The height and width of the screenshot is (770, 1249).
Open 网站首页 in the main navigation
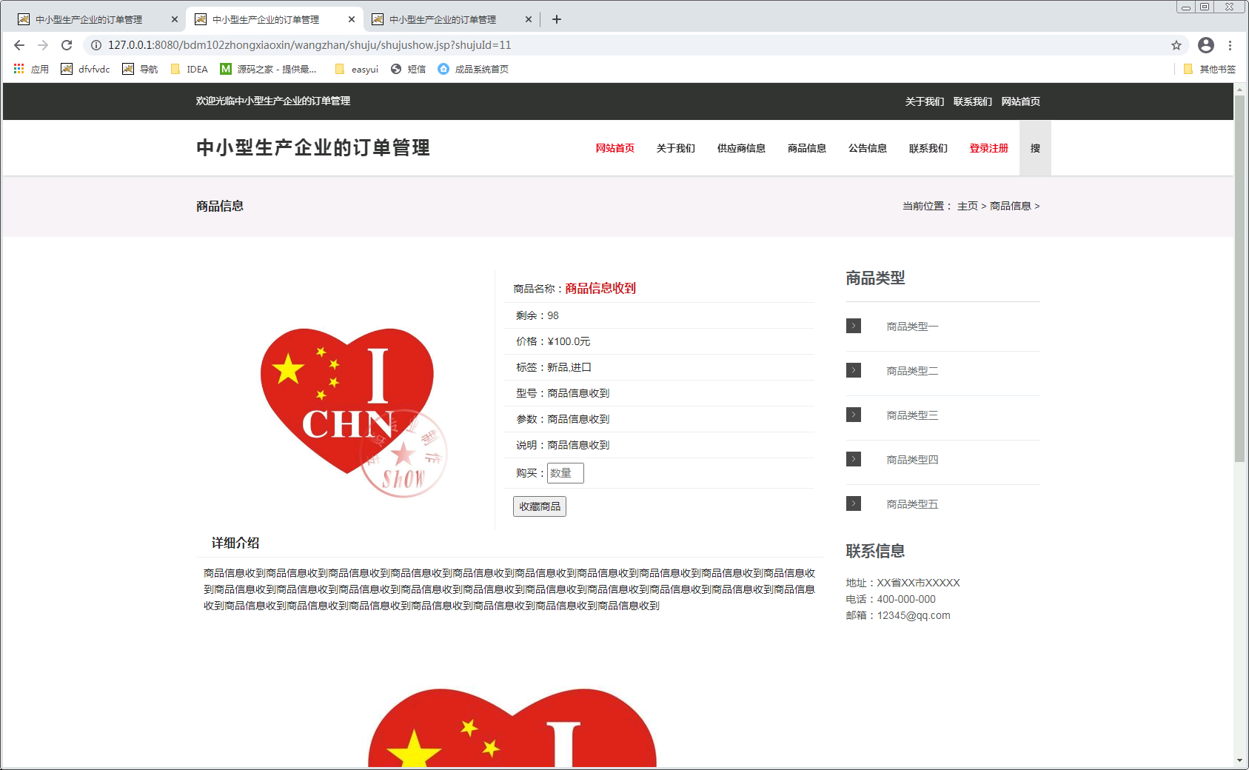click(x=615, y=148)
